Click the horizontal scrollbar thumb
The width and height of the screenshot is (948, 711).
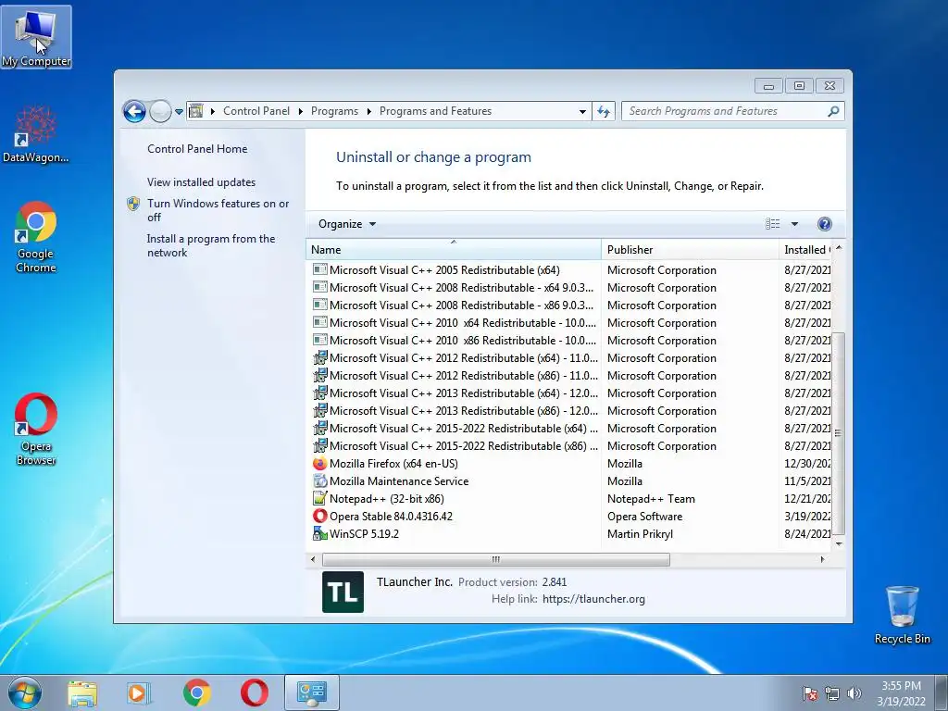click(x=496, y=559)
